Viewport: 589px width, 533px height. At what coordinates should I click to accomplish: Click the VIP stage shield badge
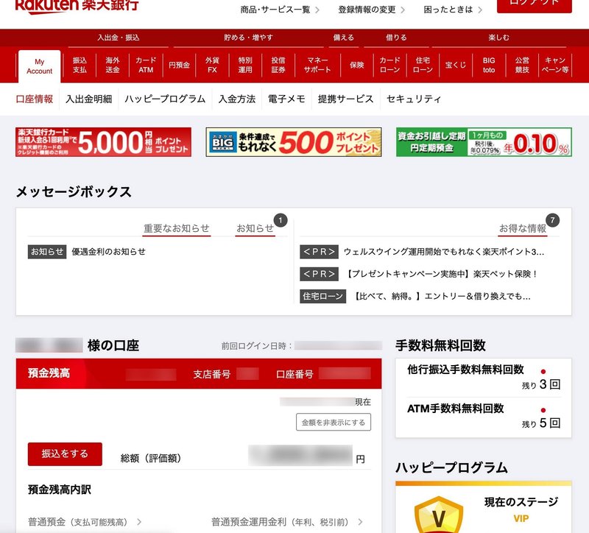click(x=439, y=514)
